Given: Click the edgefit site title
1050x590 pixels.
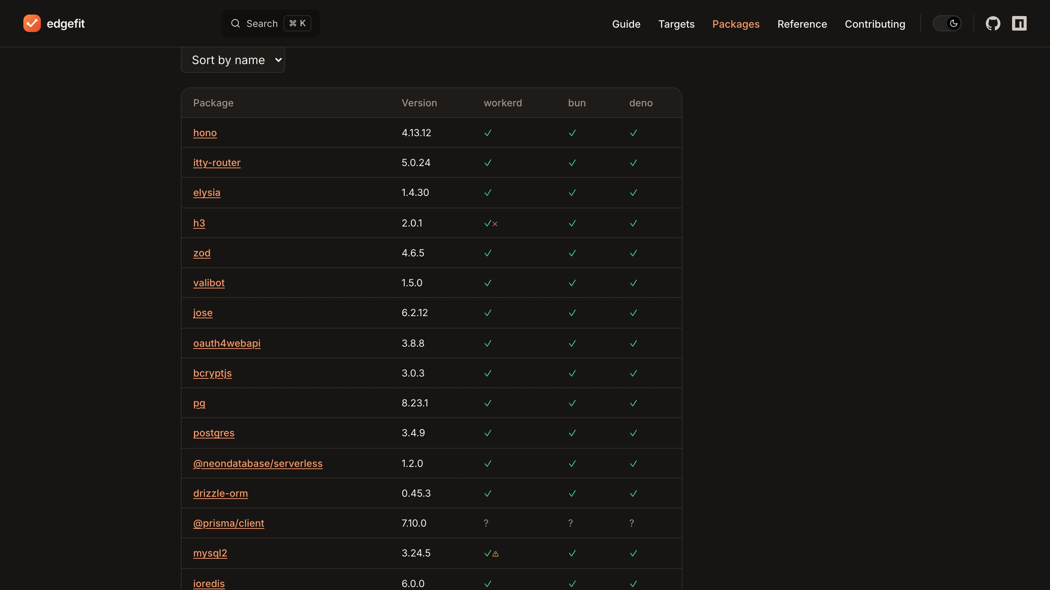Looking at the screenshot, I should tap(66, 24).
